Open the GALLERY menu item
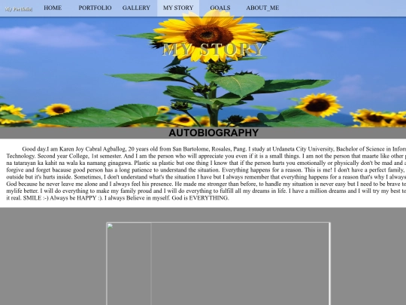The width and height of the screenshot is (406, 305). (136, 8)
